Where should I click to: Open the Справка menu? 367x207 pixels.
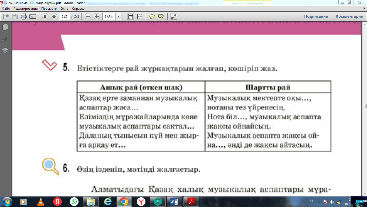click(x=78, y=9)
